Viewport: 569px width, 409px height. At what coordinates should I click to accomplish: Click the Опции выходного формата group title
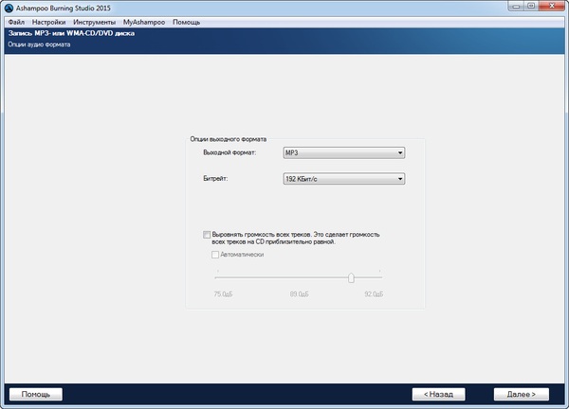coord(229,139)
